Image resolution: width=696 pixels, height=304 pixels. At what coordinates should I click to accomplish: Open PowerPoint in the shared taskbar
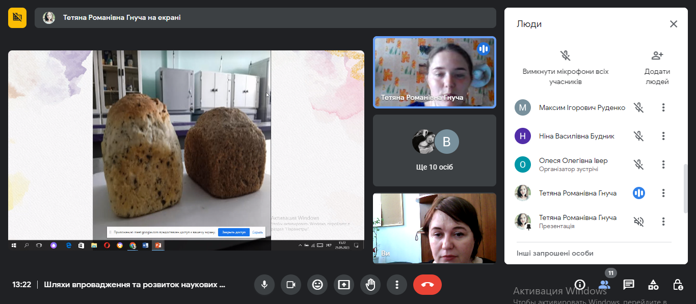(x=158, y=245)
